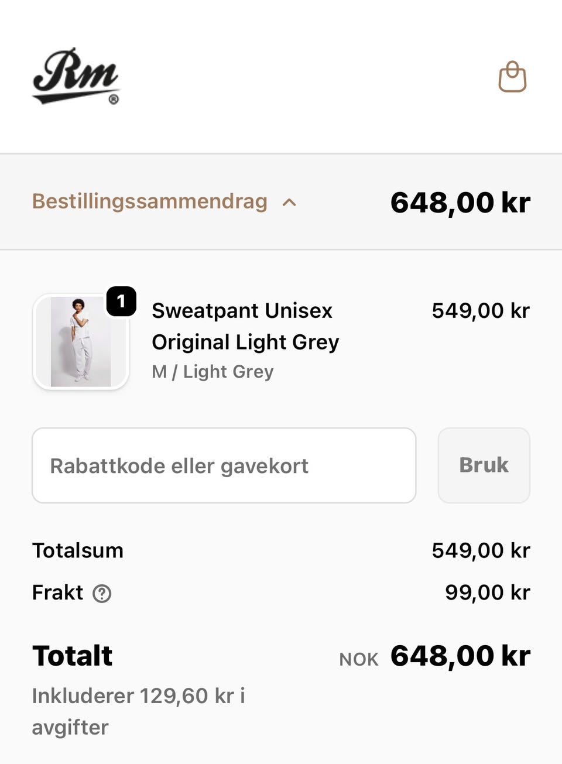Click the NOK currency code
The width and height of the screenshot is (562, 764).
pos(358,659)
